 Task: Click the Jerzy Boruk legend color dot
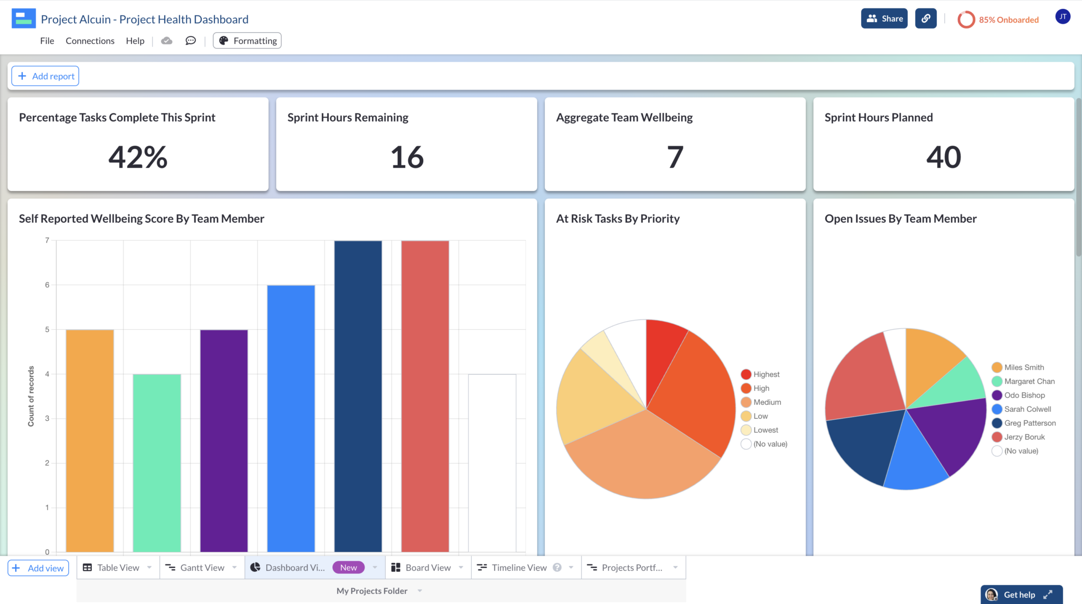[997, 437]
